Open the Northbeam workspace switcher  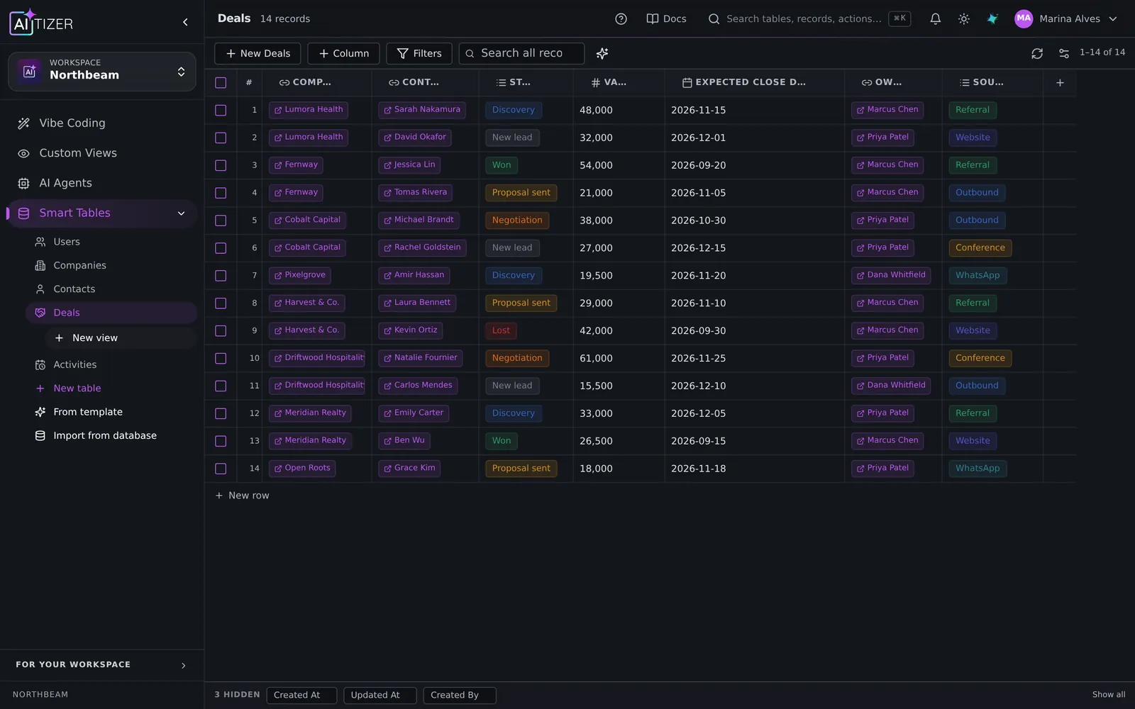[x=102, y=72]
